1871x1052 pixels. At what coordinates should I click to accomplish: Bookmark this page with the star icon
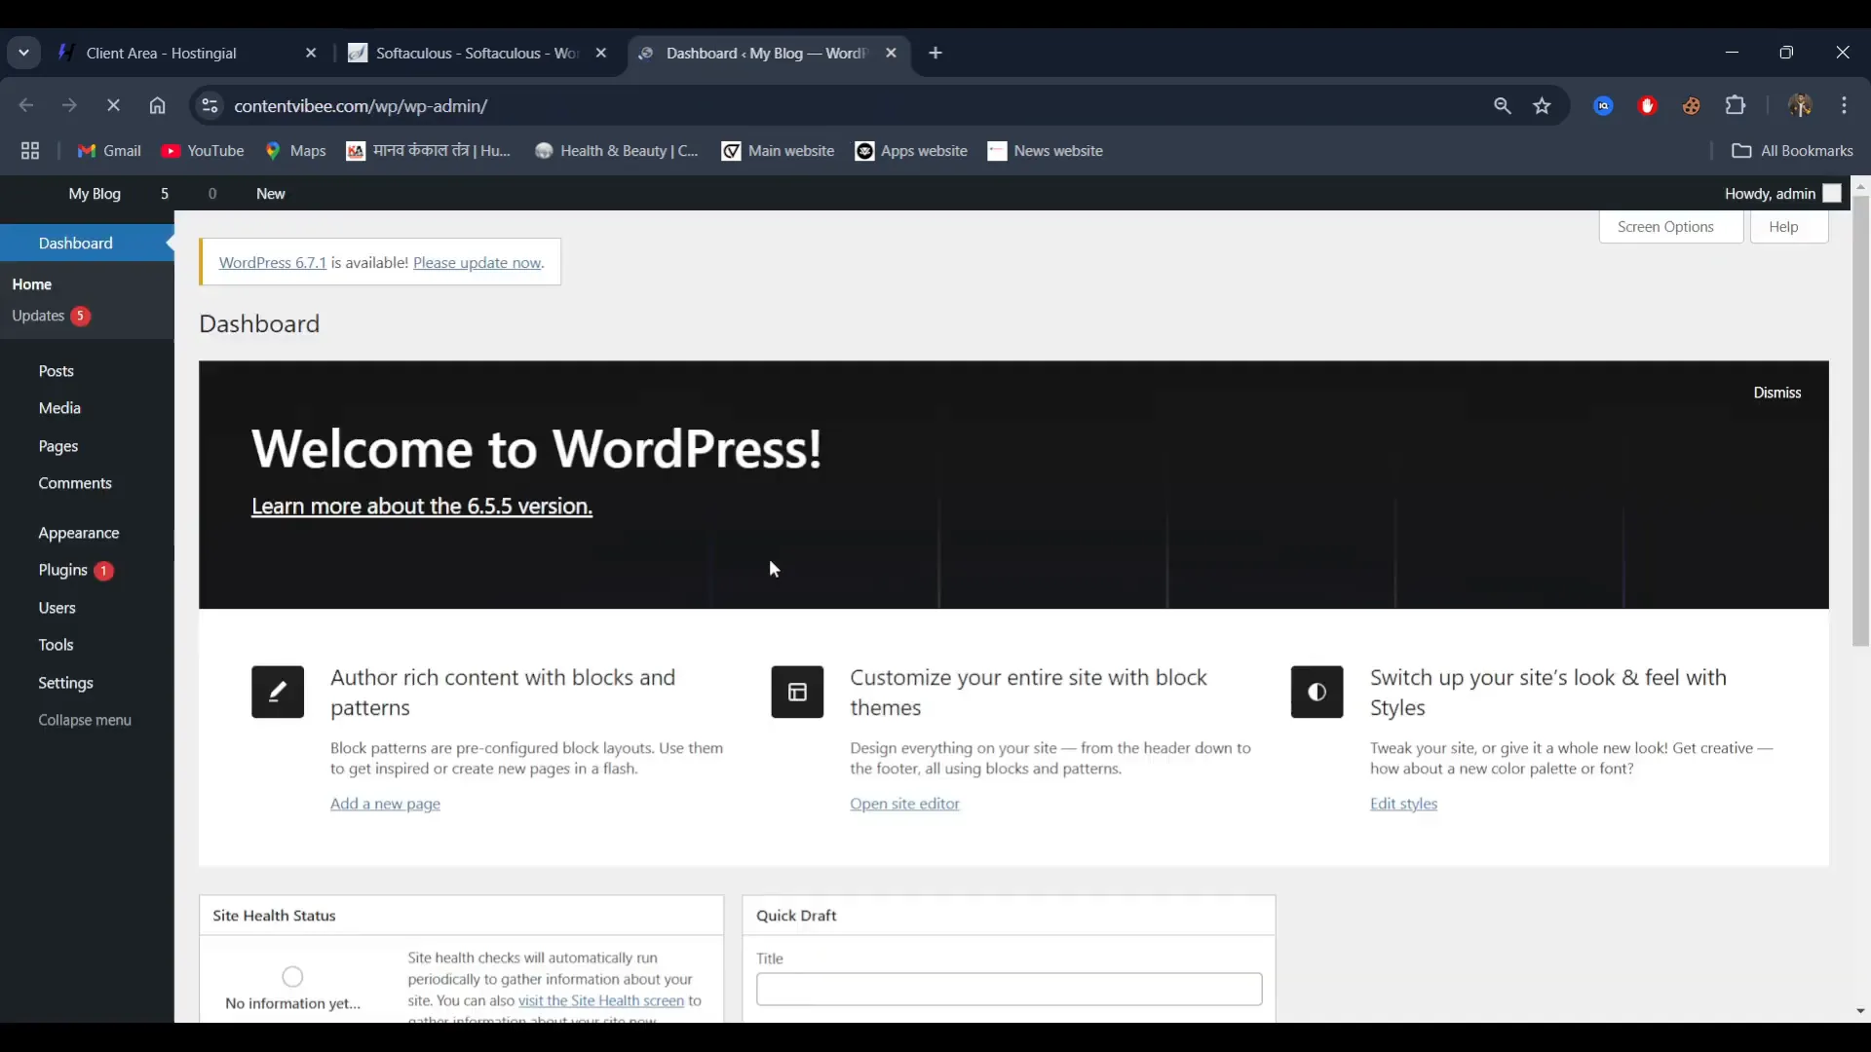[1542, 106]
